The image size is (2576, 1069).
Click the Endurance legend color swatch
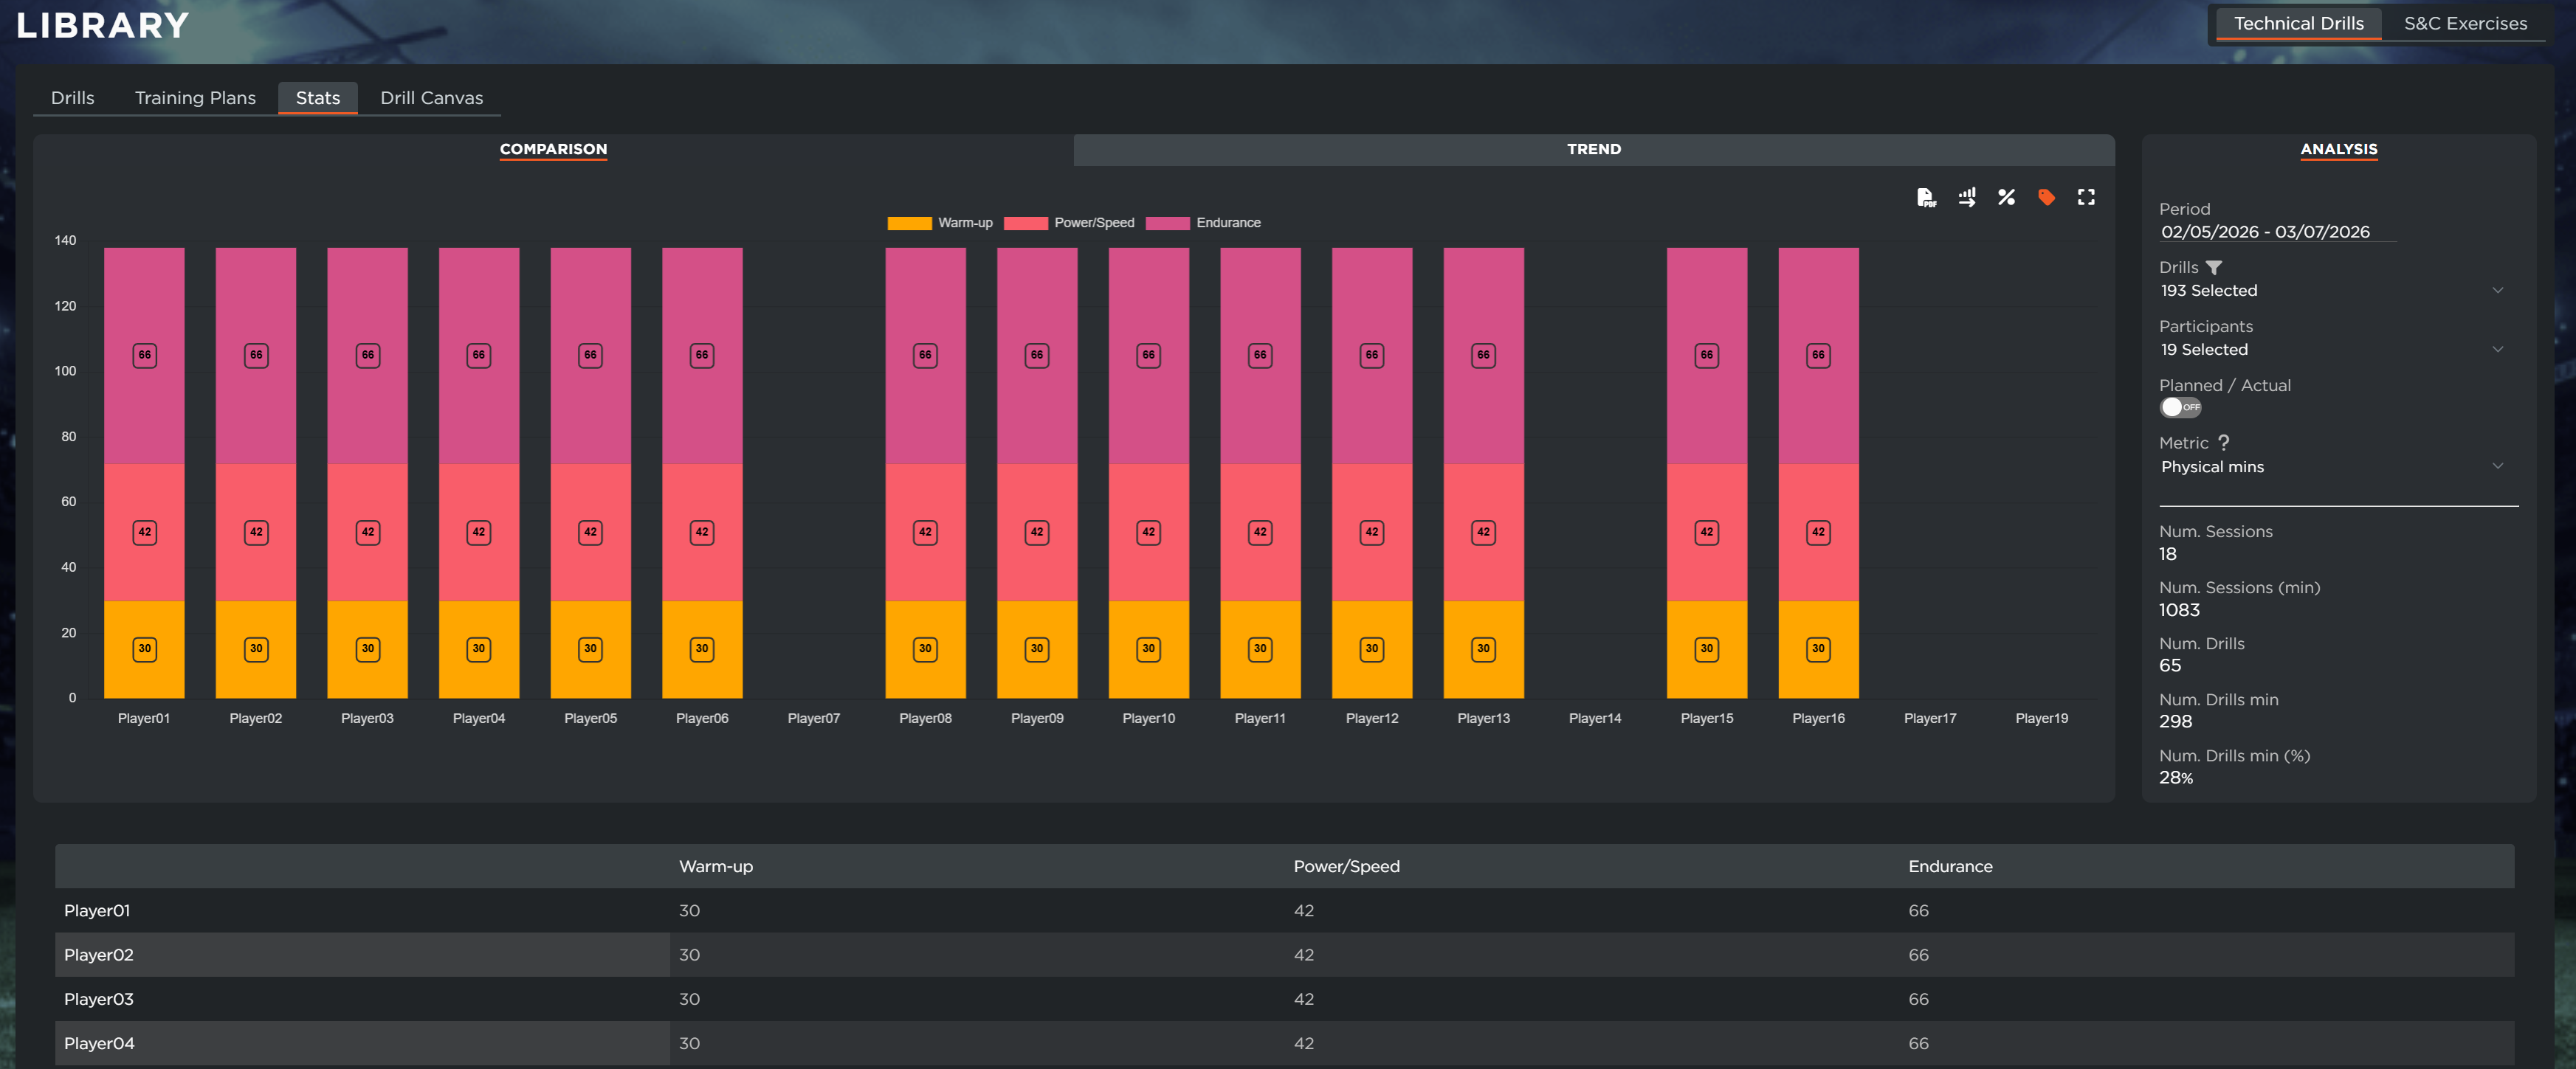(x=1167, y=223)
